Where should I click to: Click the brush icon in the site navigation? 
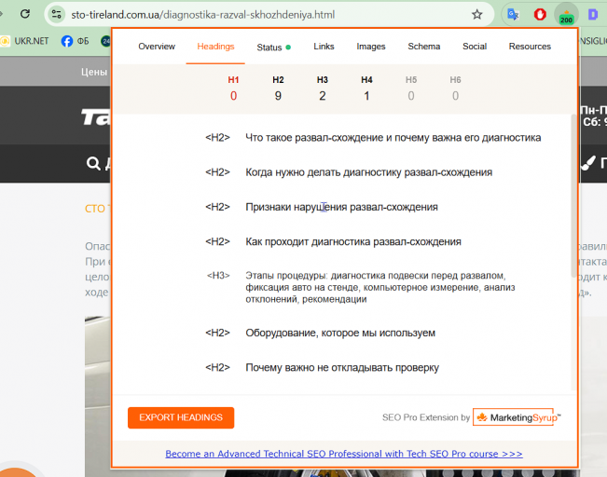(587, 163)
